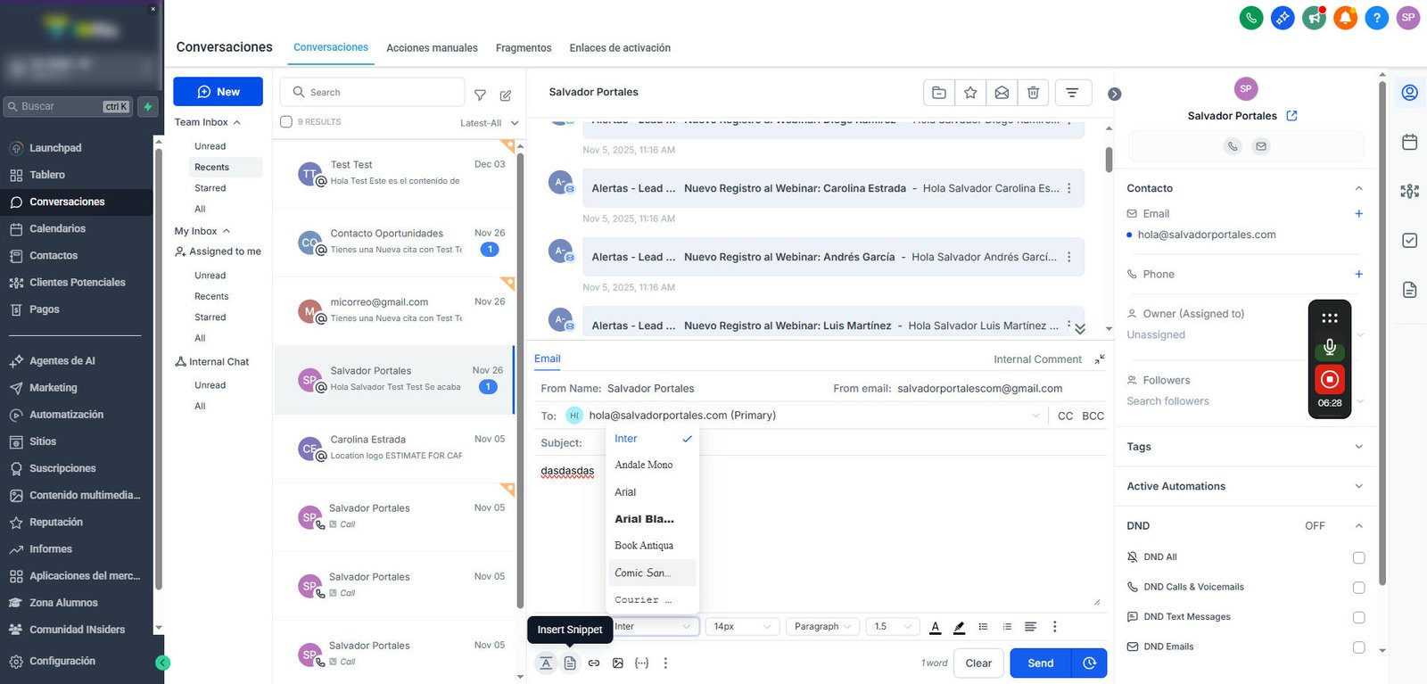Switch to the Acciones manuales tab
The height and width of the screenshot is (684, 1427).
click(x=432, y=48)
